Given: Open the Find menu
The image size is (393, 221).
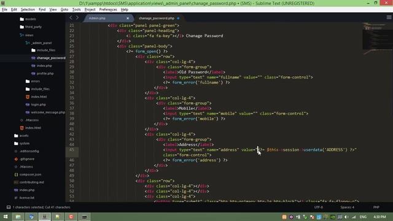Looking at the screenshot, I should [42, 10].
